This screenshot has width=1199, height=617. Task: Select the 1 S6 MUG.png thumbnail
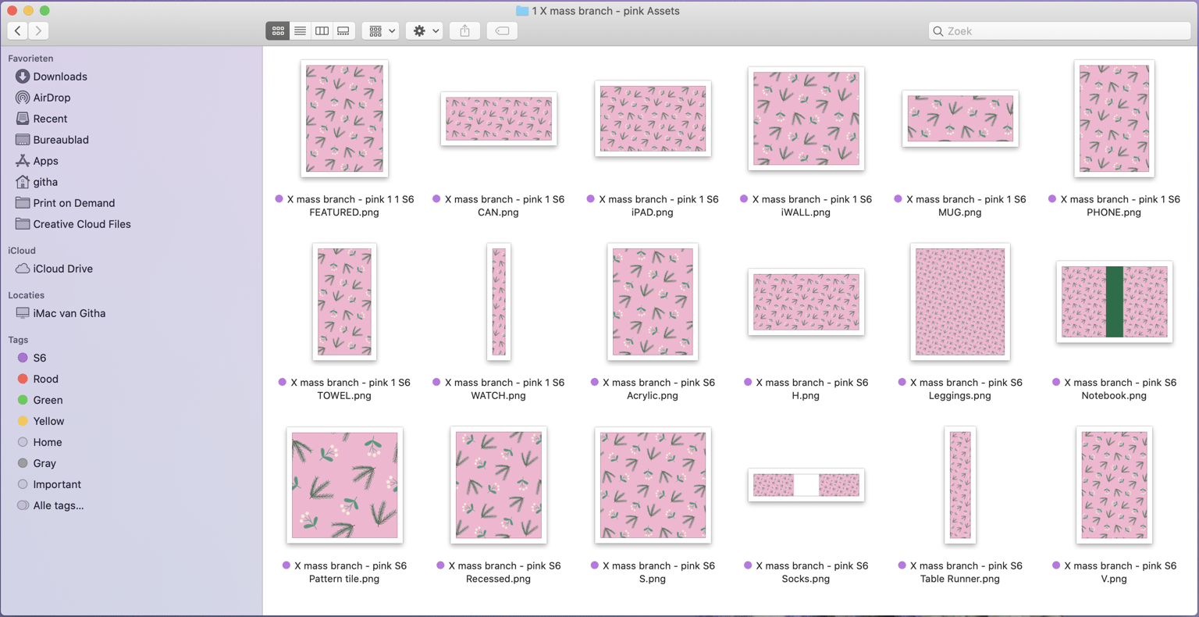960,119
